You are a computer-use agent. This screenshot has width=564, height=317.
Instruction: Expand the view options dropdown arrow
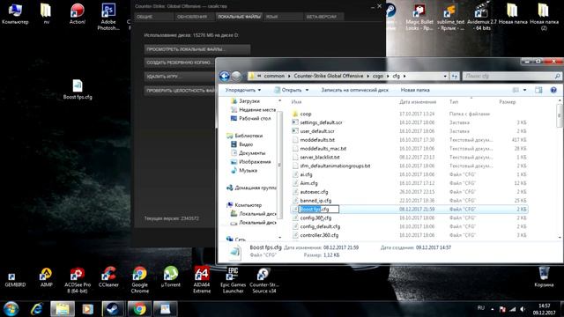point(525,90)
